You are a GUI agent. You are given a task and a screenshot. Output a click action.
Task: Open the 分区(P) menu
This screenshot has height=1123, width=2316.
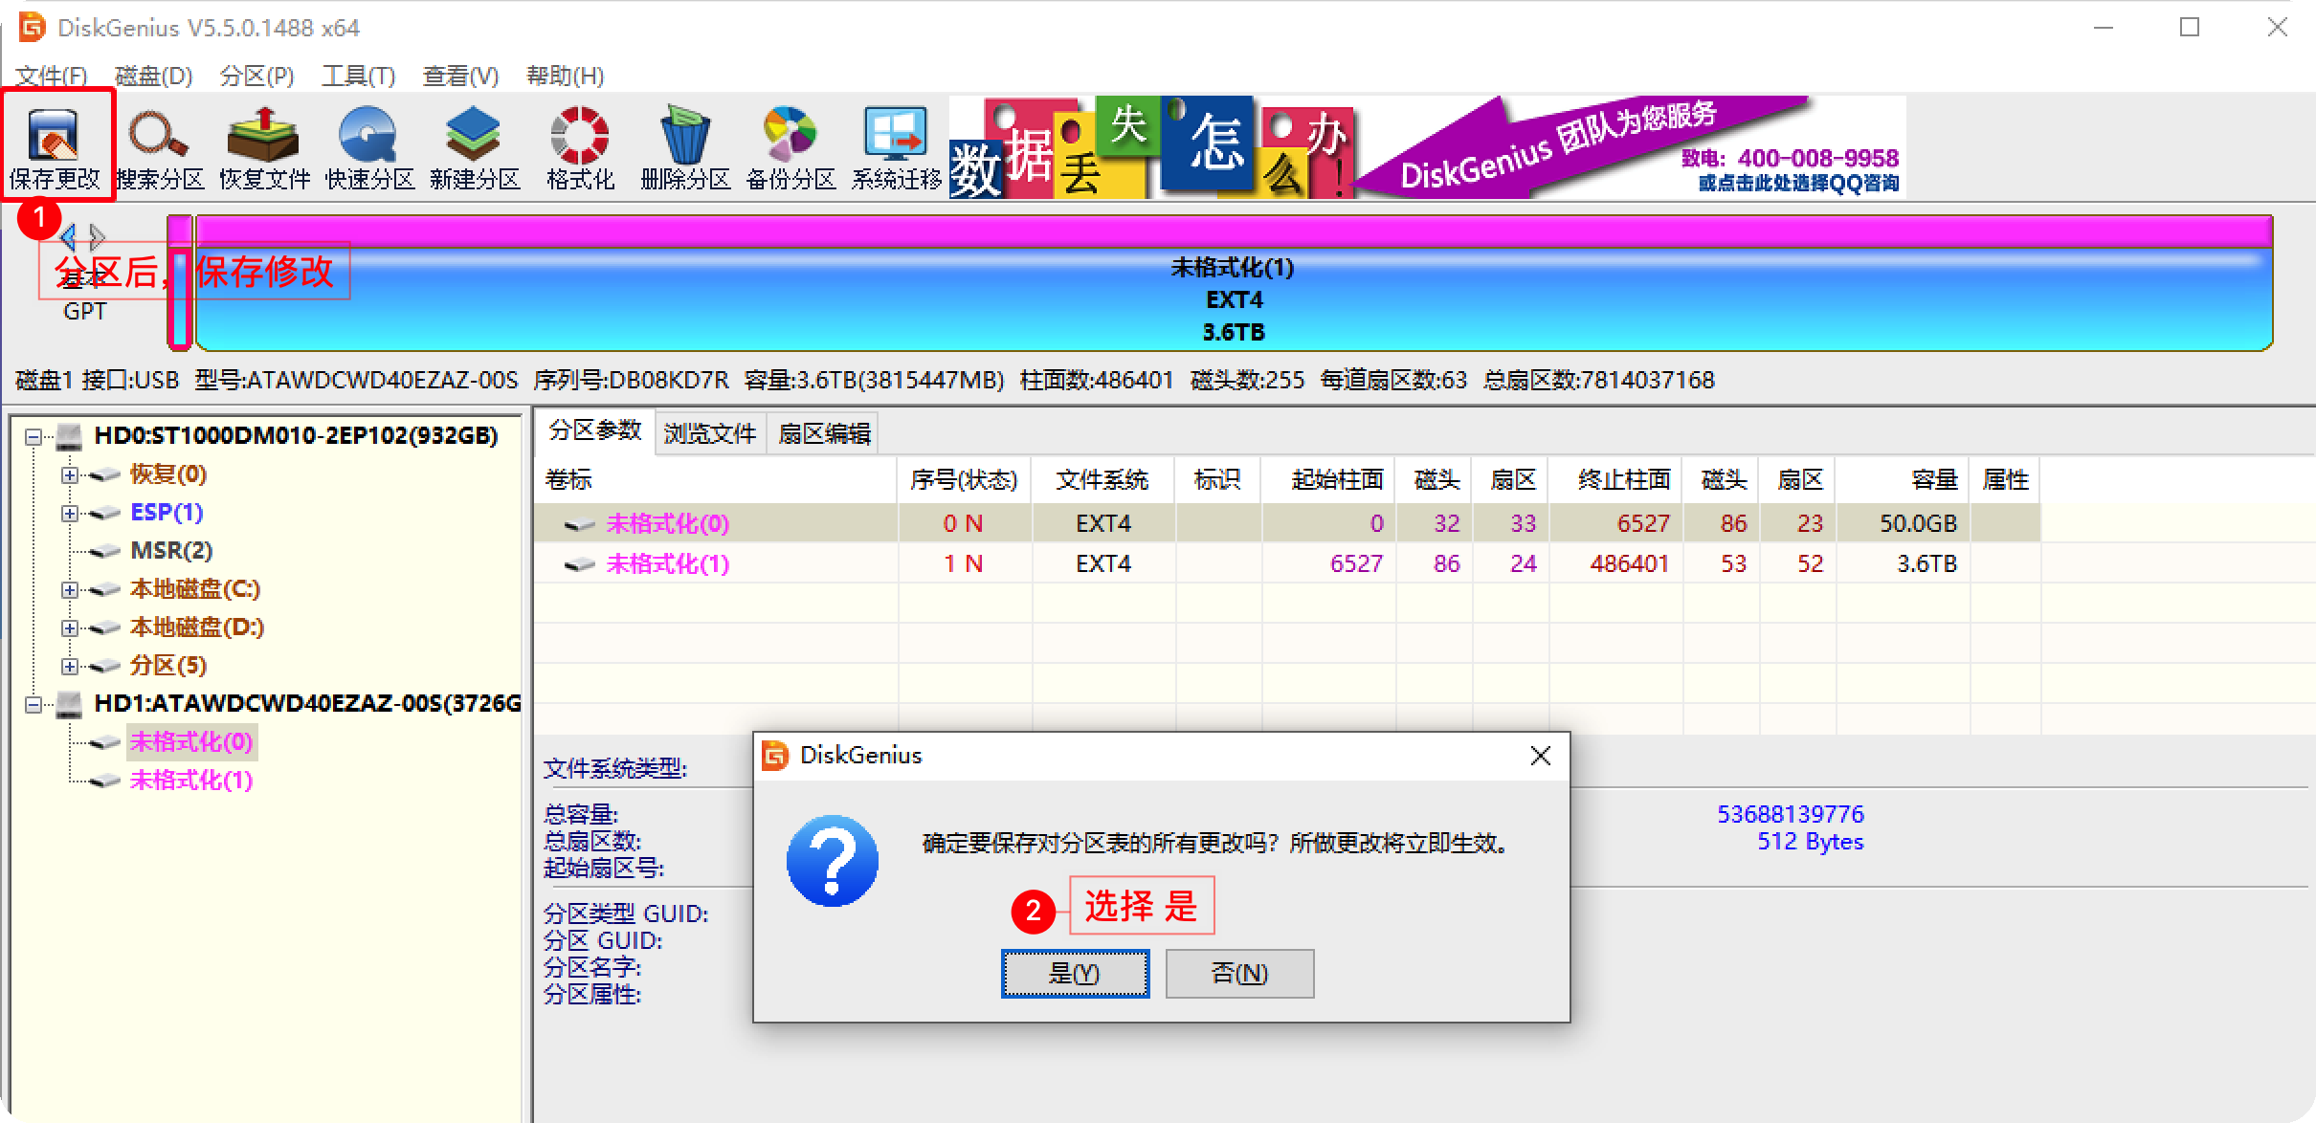256,76
